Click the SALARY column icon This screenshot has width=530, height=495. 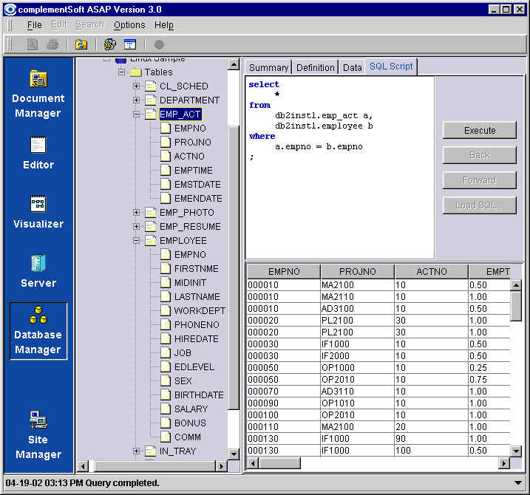[x=166, y=409]
